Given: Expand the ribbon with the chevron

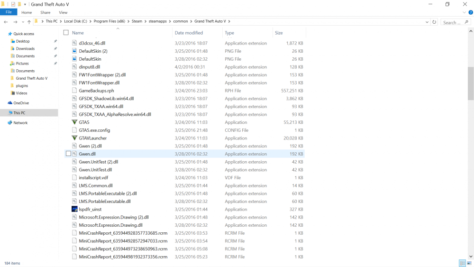Looking at the screenshot, I should (x=465, y=12).
